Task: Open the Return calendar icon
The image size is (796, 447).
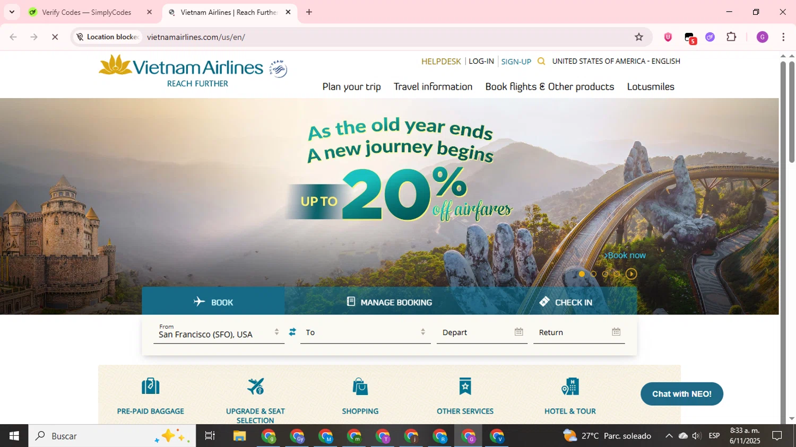Action: click(x=616, y=332)
